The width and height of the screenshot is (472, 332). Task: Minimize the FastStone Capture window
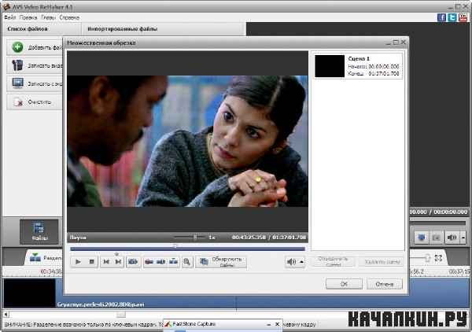pos(268,324)
